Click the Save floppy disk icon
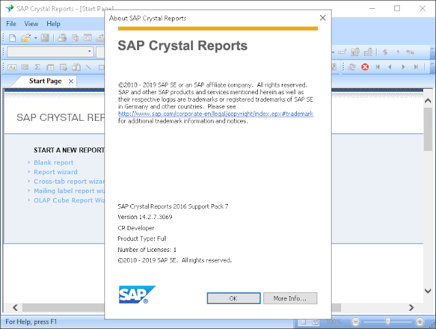This screenshot has width=436, height=329. 45,38
